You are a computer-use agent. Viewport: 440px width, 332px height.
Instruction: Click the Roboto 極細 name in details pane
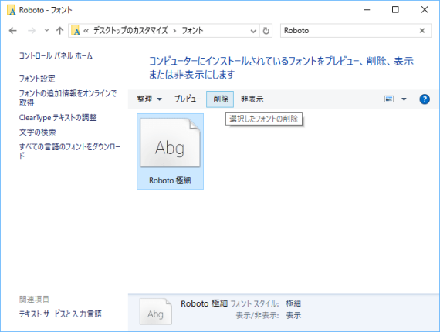click(x=204, y=303)
